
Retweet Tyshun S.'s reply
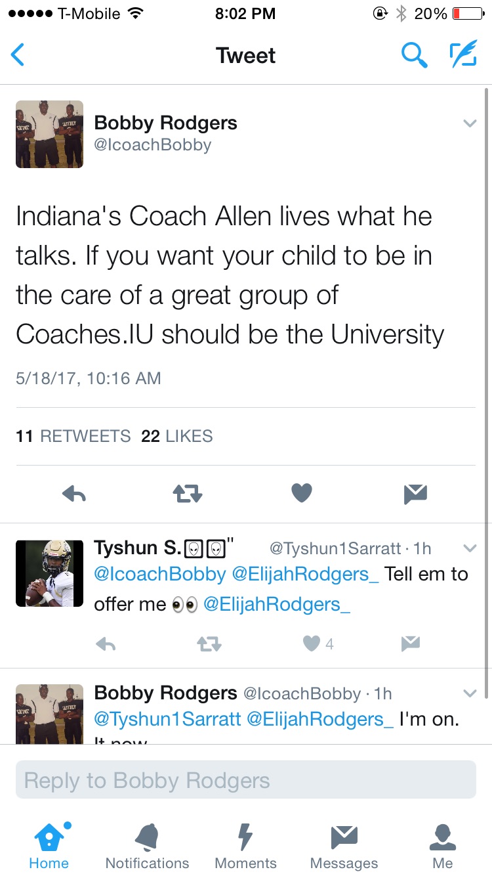[209, 644]
